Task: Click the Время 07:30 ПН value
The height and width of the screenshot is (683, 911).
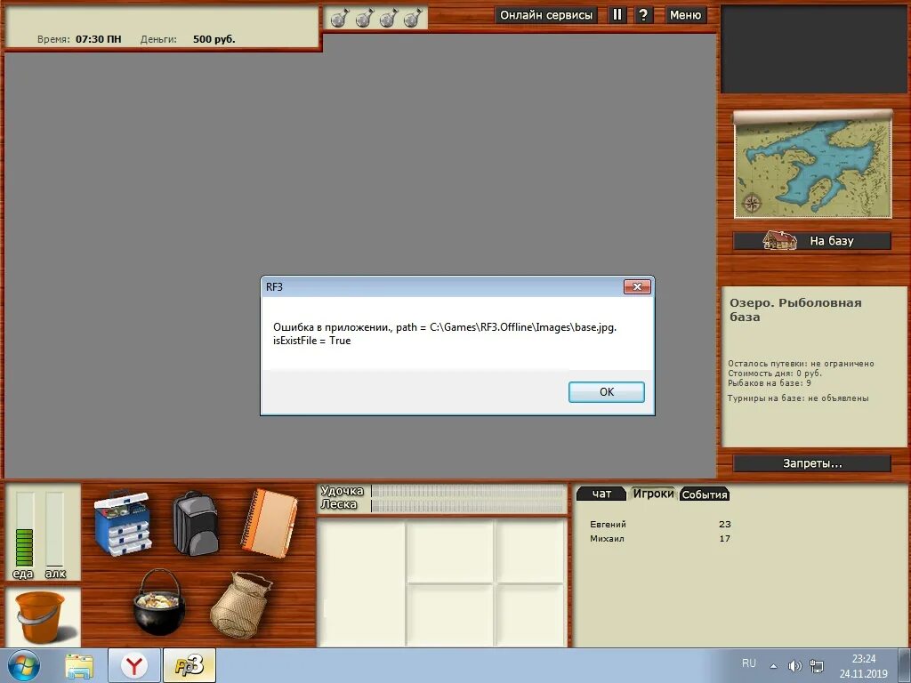Action: click(98, 39)
